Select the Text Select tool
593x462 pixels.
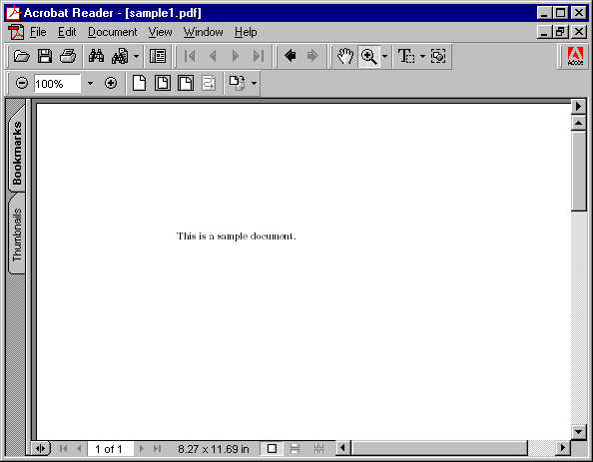pyautogui.click(x=406, y=56)
